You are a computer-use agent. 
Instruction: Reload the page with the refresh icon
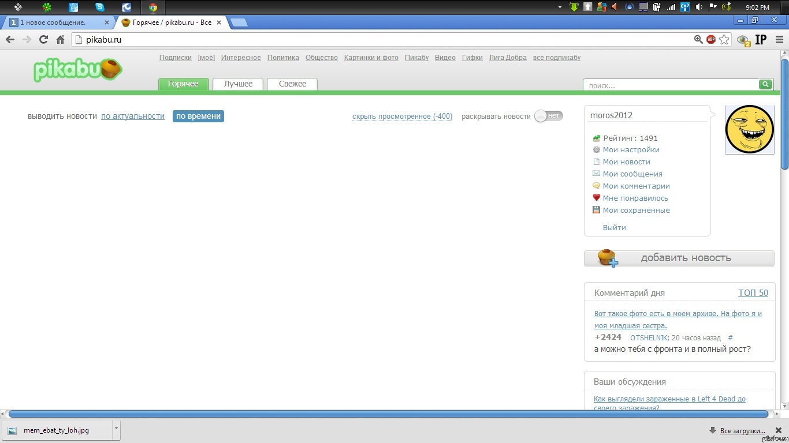[x=43, y=40]
